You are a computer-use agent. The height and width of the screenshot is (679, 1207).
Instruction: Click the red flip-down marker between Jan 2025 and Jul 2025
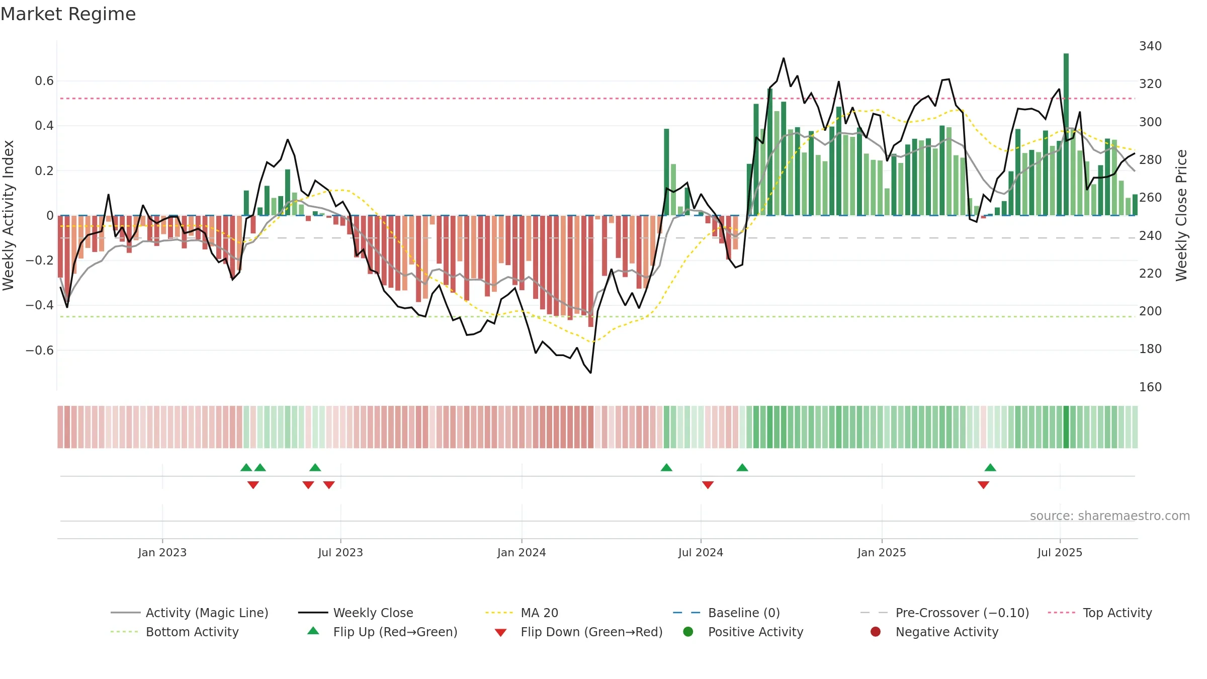(x=984, y=485)
